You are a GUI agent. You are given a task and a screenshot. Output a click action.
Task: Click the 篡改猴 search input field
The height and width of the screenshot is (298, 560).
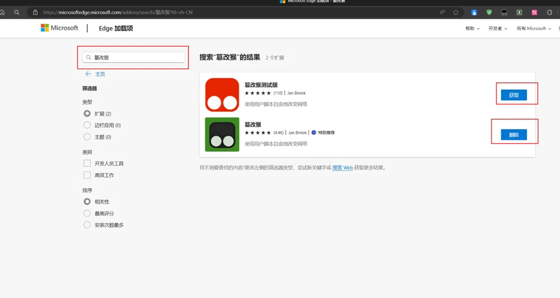point(137,58)
